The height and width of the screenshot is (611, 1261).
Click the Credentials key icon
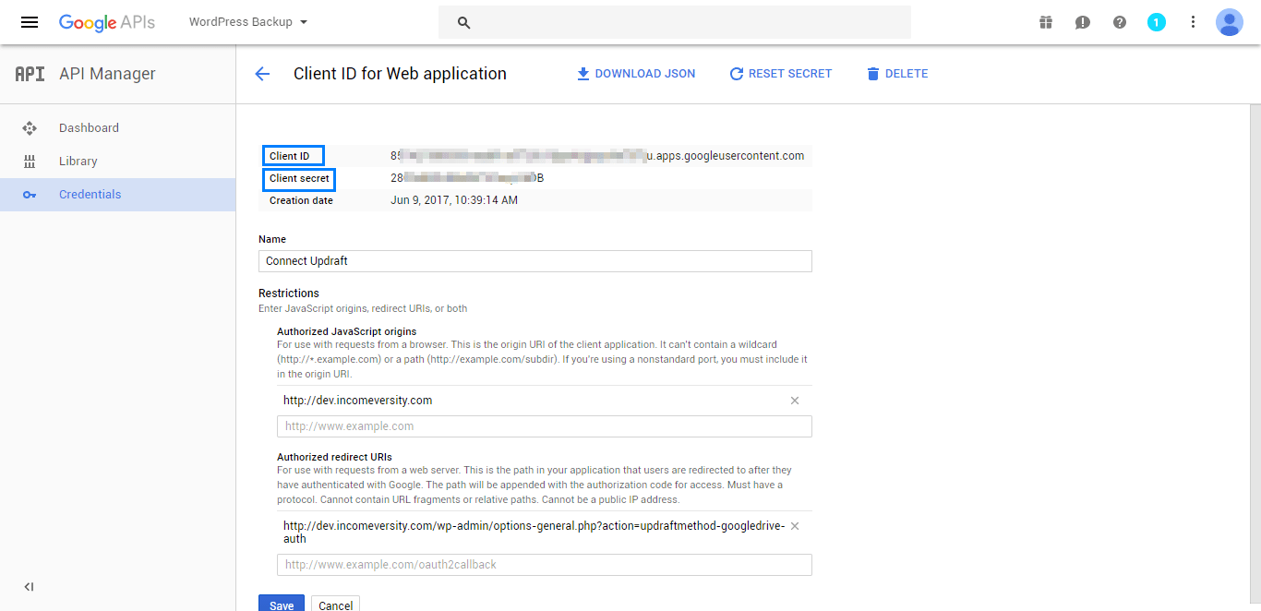[30, 195]
